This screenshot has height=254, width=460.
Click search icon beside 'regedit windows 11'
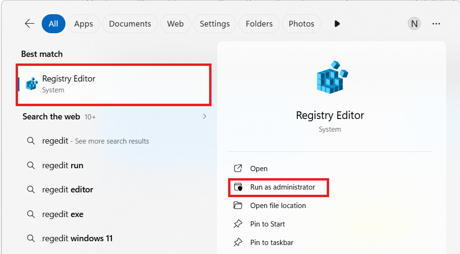(x=31, y=238)
